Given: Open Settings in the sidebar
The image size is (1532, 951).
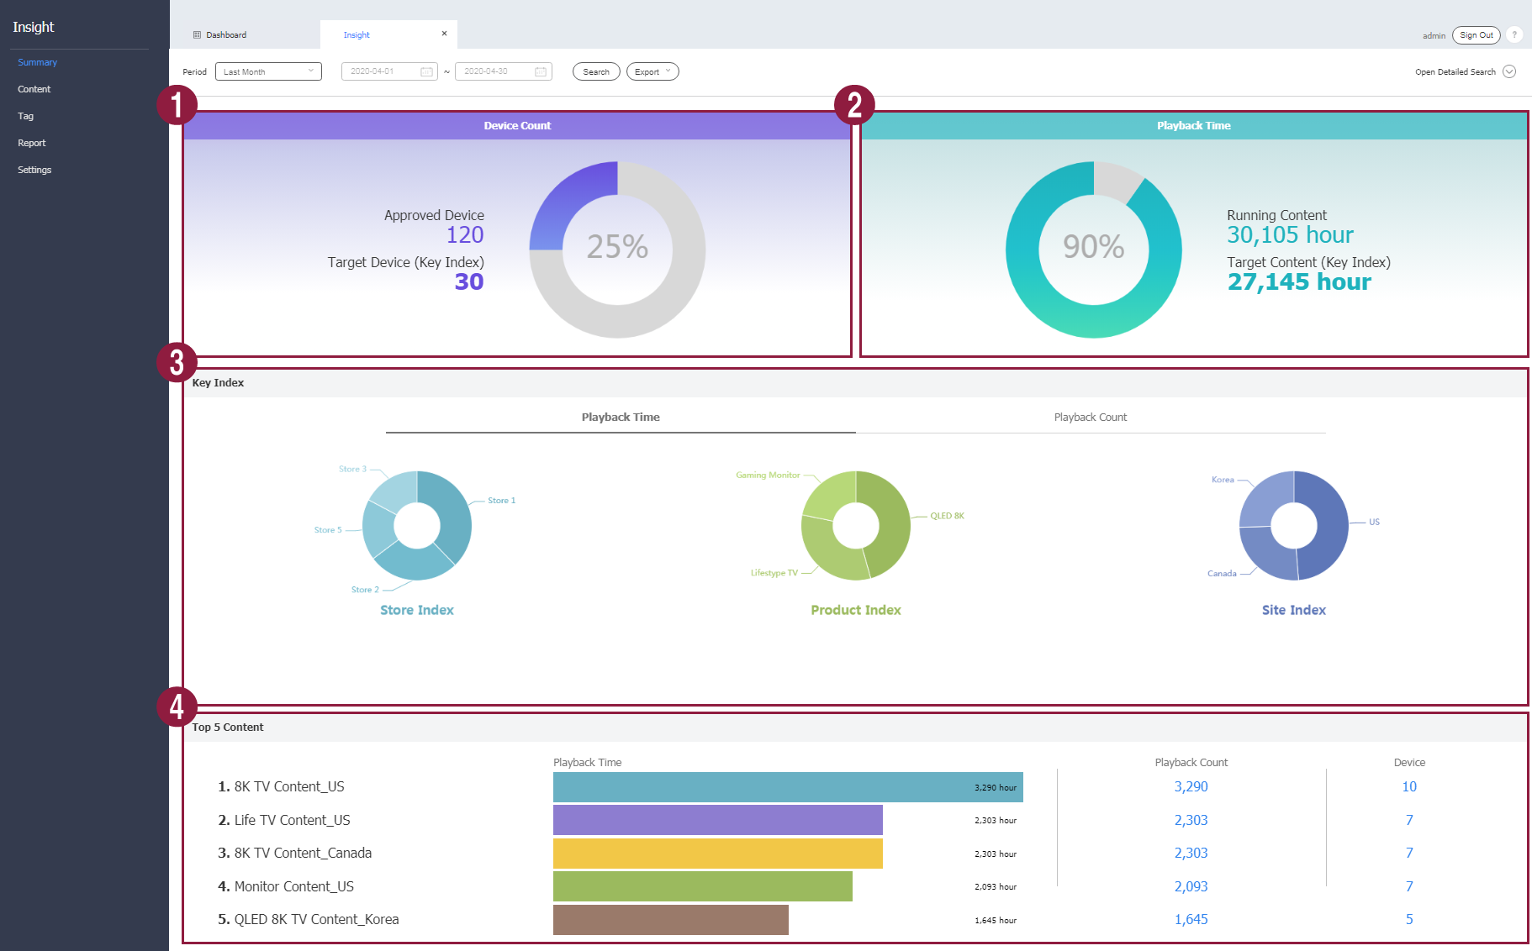Looking at the screenshot, I should click(34, 170).
